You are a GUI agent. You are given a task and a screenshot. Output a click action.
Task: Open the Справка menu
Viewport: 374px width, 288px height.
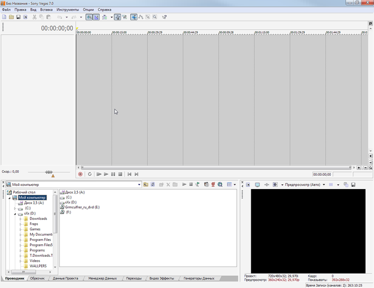[105, 10]
